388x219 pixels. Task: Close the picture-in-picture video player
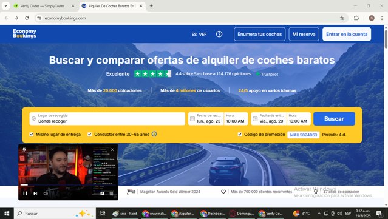coord(112,150)
